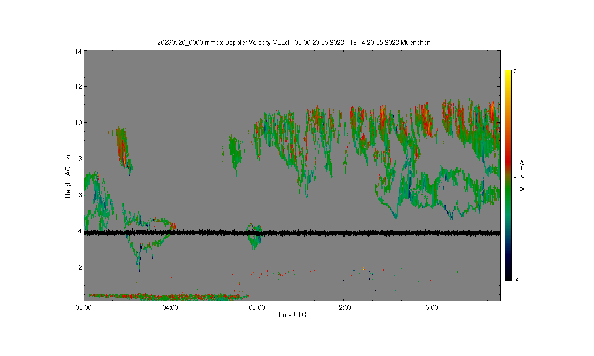594x356 pixels.
Task: Click the height tick label 2
Action: click(x=80, y=267)
